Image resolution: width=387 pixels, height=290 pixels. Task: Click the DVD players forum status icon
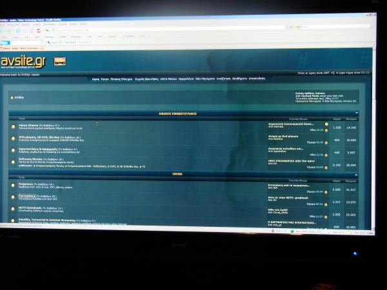click(x=13, y=139)
